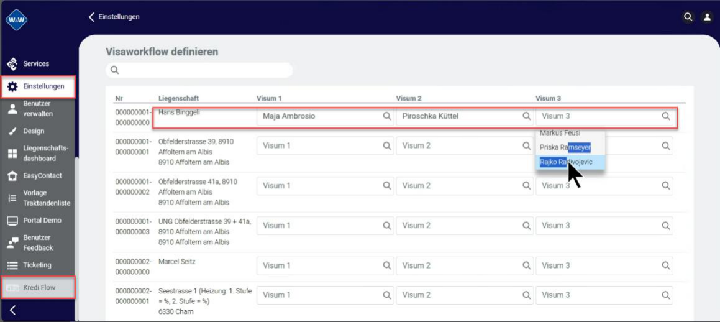Click Visum 3 search icon for UNG Obfelderstrasse
This screenshot has width=720, height=322.
point(666,226)
